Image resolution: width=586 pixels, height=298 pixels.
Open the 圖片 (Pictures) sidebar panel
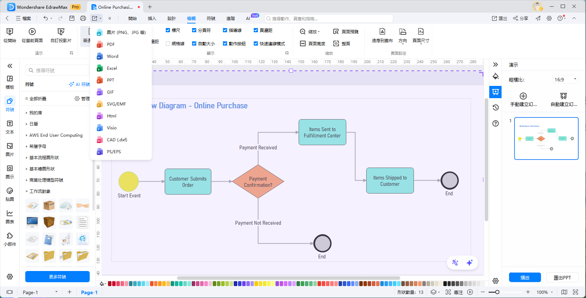(x=10, y=149)
